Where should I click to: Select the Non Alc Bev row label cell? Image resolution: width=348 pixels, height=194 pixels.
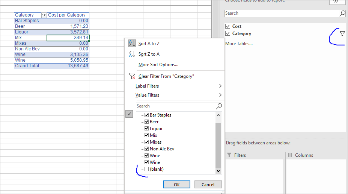click(31, 49)
